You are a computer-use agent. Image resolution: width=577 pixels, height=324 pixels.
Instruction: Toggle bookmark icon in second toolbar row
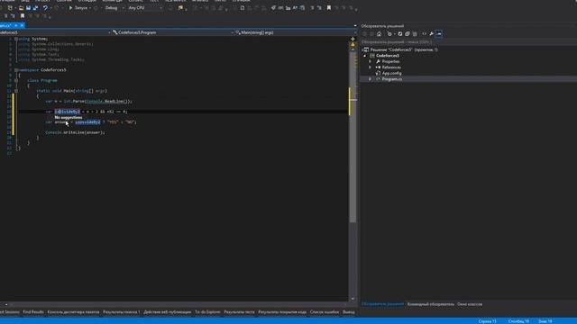point(23,16)
